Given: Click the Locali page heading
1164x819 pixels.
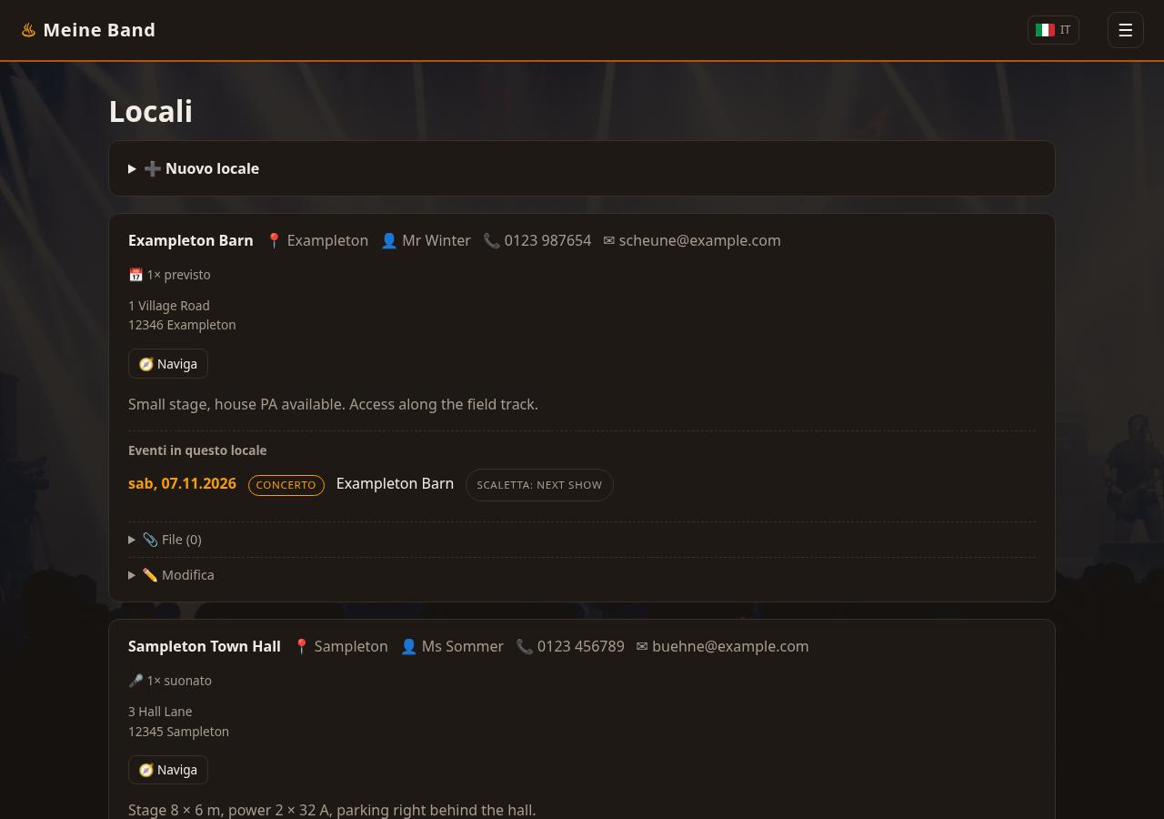Looking at the screenshot, I should [151, 111].
